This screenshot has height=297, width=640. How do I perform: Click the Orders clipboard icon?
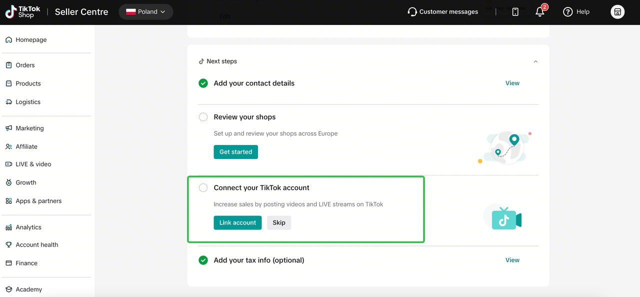point(8,65)
